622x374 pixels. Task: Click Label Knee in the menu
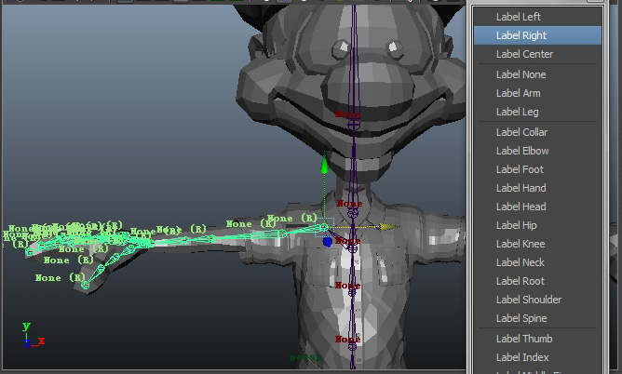point(537,244)
